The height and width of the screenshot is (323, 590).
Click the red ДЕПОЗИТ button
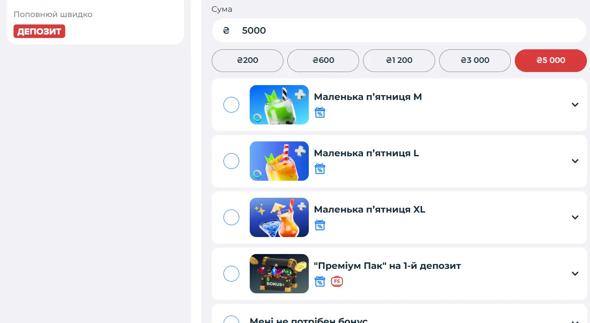click(39, 31)
